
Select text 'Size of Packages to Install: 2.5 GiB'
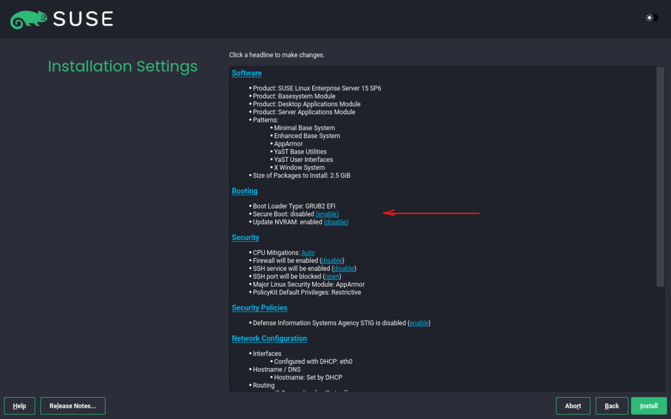301,175
